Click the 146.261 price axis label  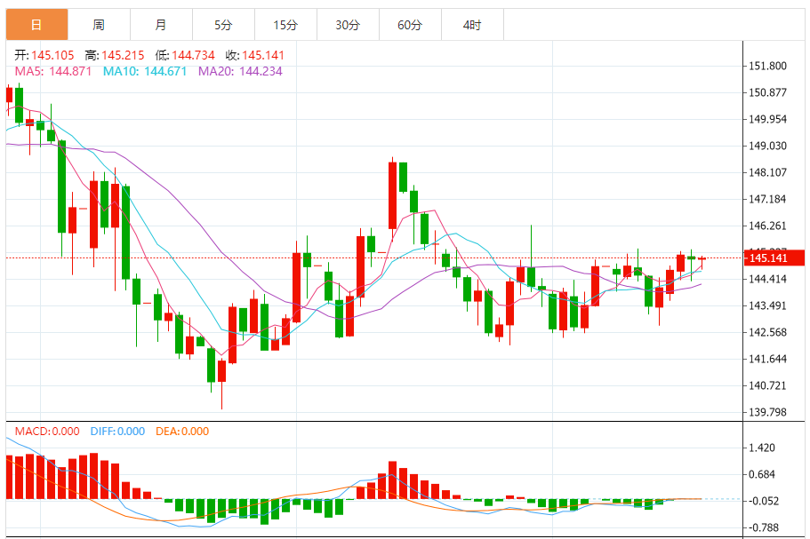point(767,226)
